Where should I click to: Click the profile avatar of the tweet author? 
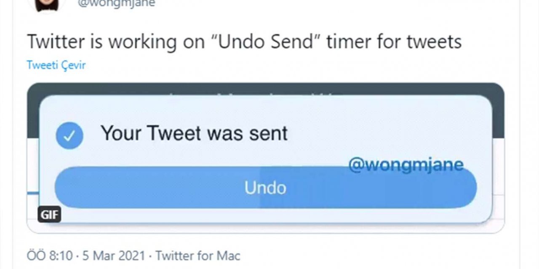tap(46, 4)
